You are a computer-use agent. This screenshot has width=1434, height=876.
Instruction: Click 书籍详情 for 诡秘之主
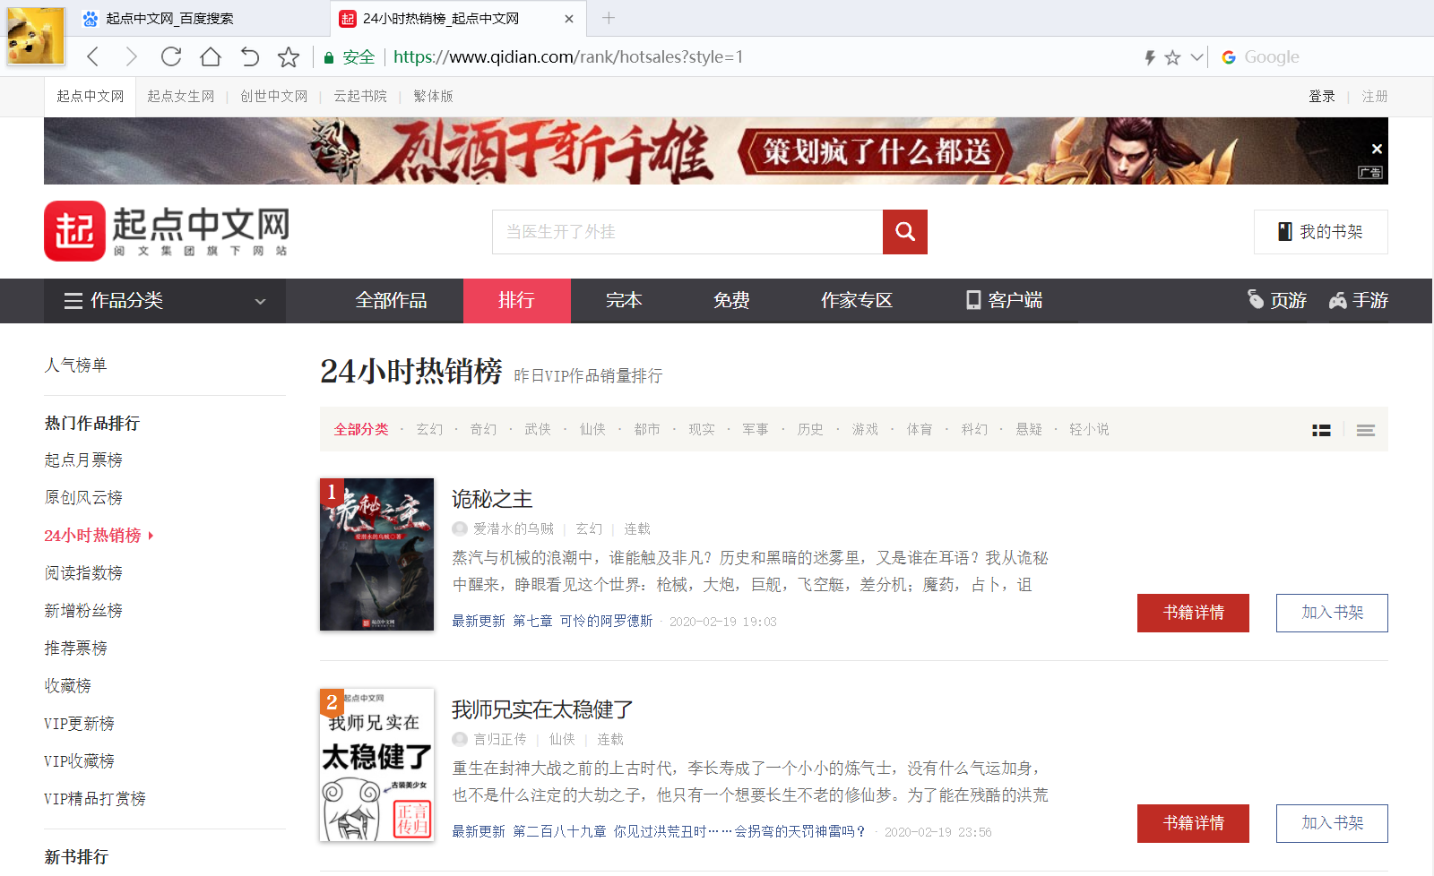pos(1192,613)
